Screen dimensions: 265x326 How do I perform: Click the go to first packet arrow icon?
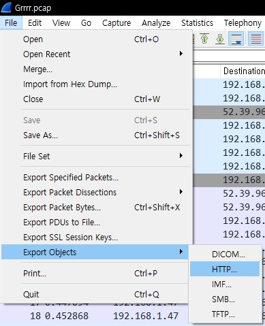[204, 39]
